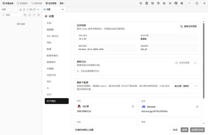The height and width of the screenshot is (135, 208).
Task: Refresh the connections list
Action: click(x=34, y=9)
